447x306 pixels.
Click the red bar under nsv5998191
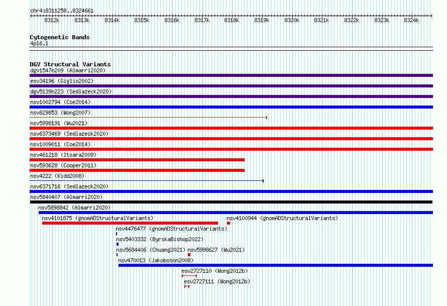pyautogui.click(x=231, y=128)
